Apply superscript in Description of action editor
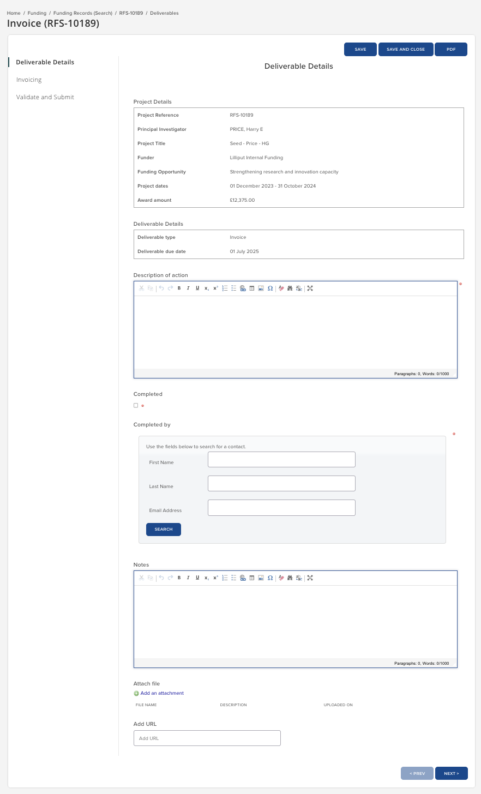The width and height of the screenshot is (481, 794). [x=215, y=288]
